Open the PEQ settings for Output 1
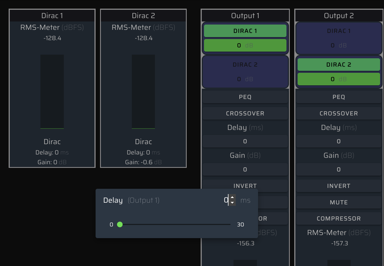 coord(245,97)
